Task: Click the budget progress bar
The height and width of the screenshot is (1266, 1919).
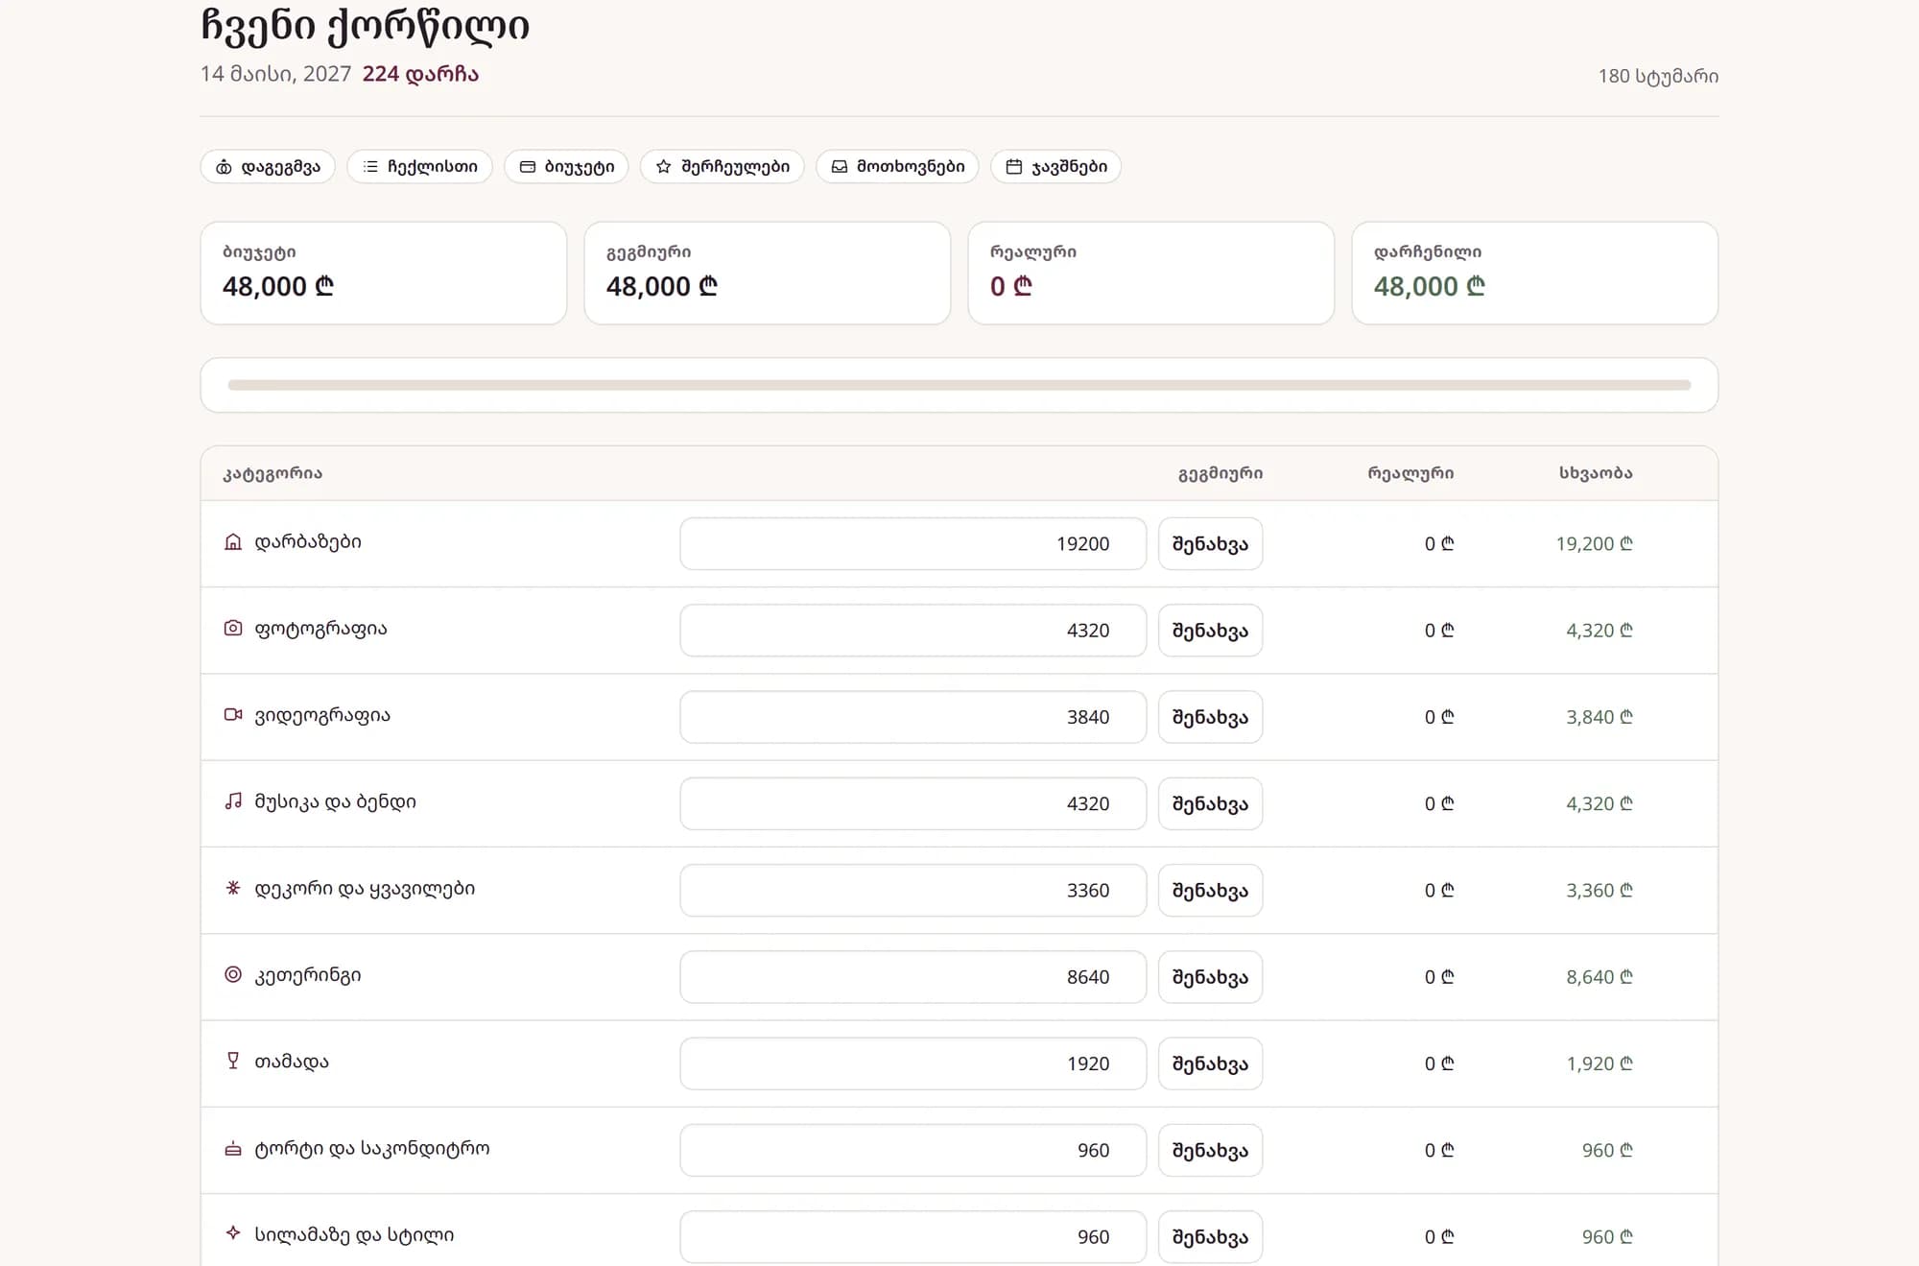Action: [959, 385]
